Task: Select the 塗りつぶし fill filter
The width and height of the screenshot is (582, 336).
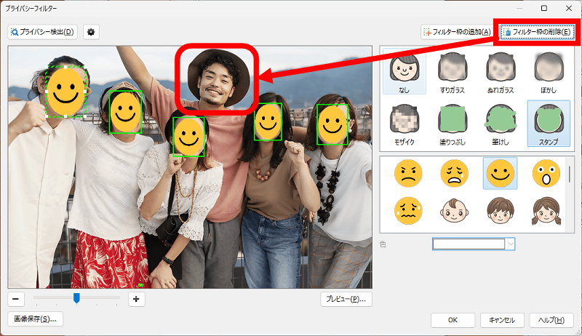Action: pyautogui.click(x=453, y=123)
